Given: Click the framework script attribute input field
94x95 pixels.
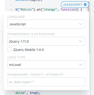Looking at the screenshot, I should click(x=46, y=82).
